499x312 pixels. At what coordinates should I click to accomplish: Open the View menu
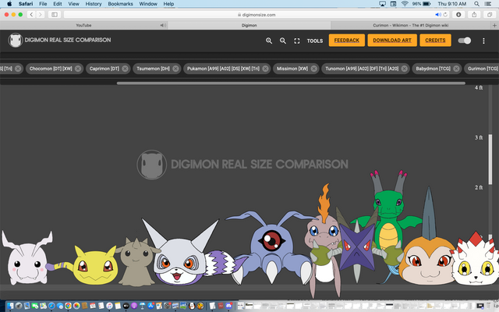tap(73, 4)
